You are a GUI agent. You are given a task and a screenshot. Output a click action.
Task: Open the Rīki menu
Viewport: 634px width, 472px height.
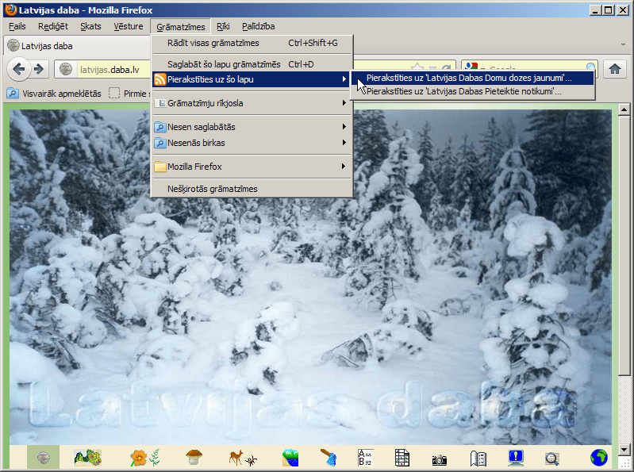coord(223,27)
